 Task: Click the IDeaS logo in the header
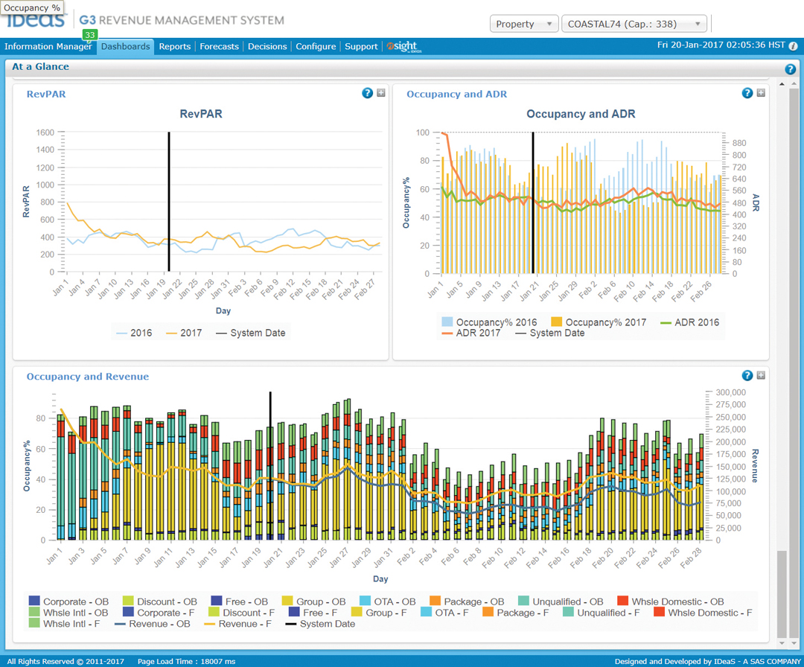(35, 20)
